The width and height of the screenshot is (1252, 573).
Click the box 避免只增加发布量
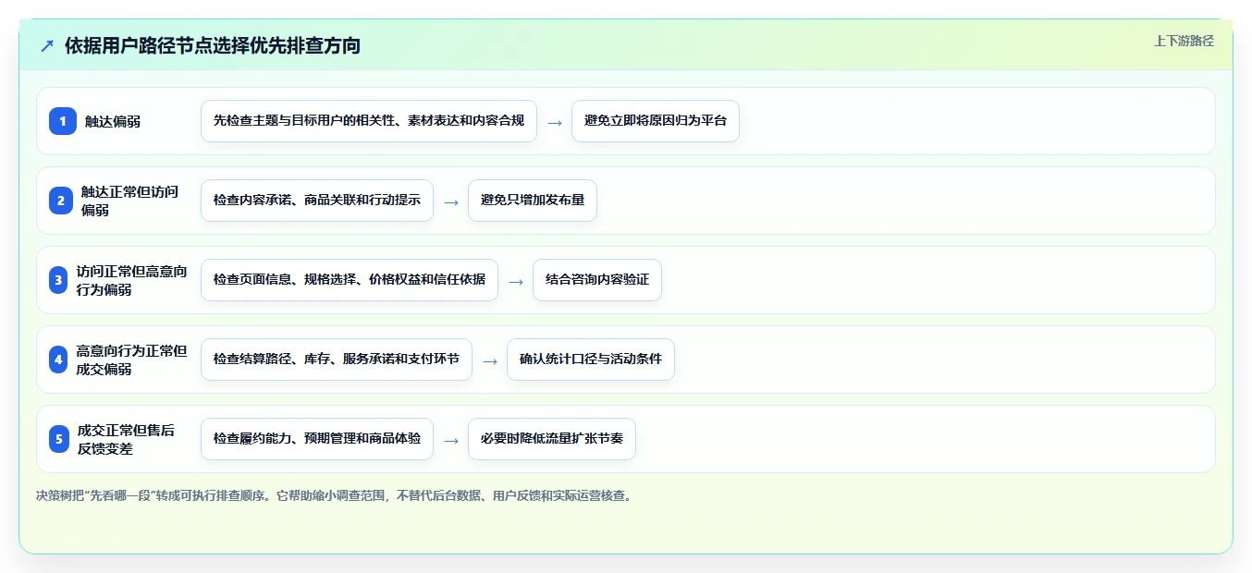pos(533,201)
